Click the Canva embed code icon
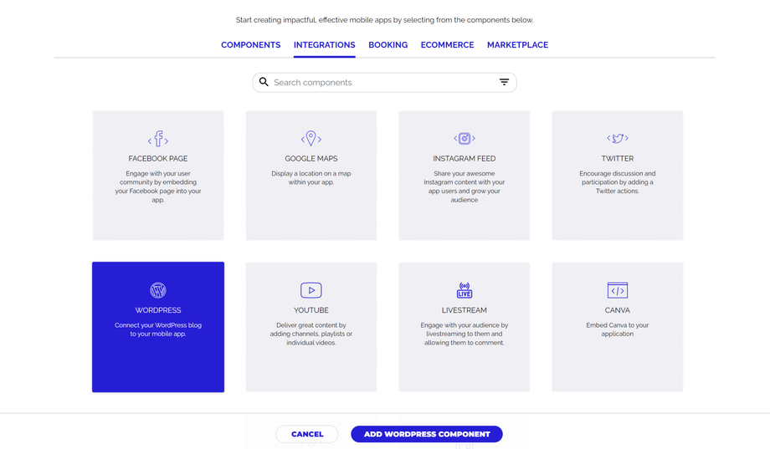Viewport: 770px width, 449px height. pos(618,290)
